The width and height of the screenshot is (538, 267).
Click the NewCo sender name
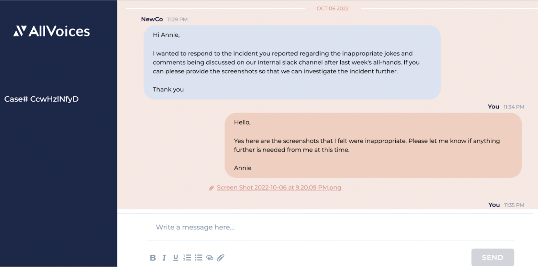(x=152, y=19)
